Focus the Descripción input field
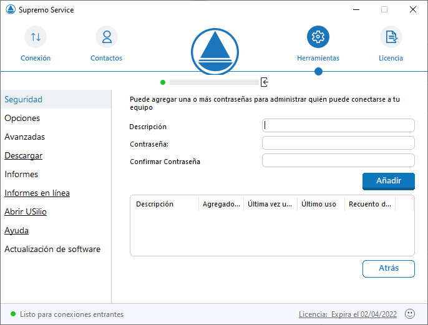The width and height of the screenshot is (428, 325). [338, 125]
